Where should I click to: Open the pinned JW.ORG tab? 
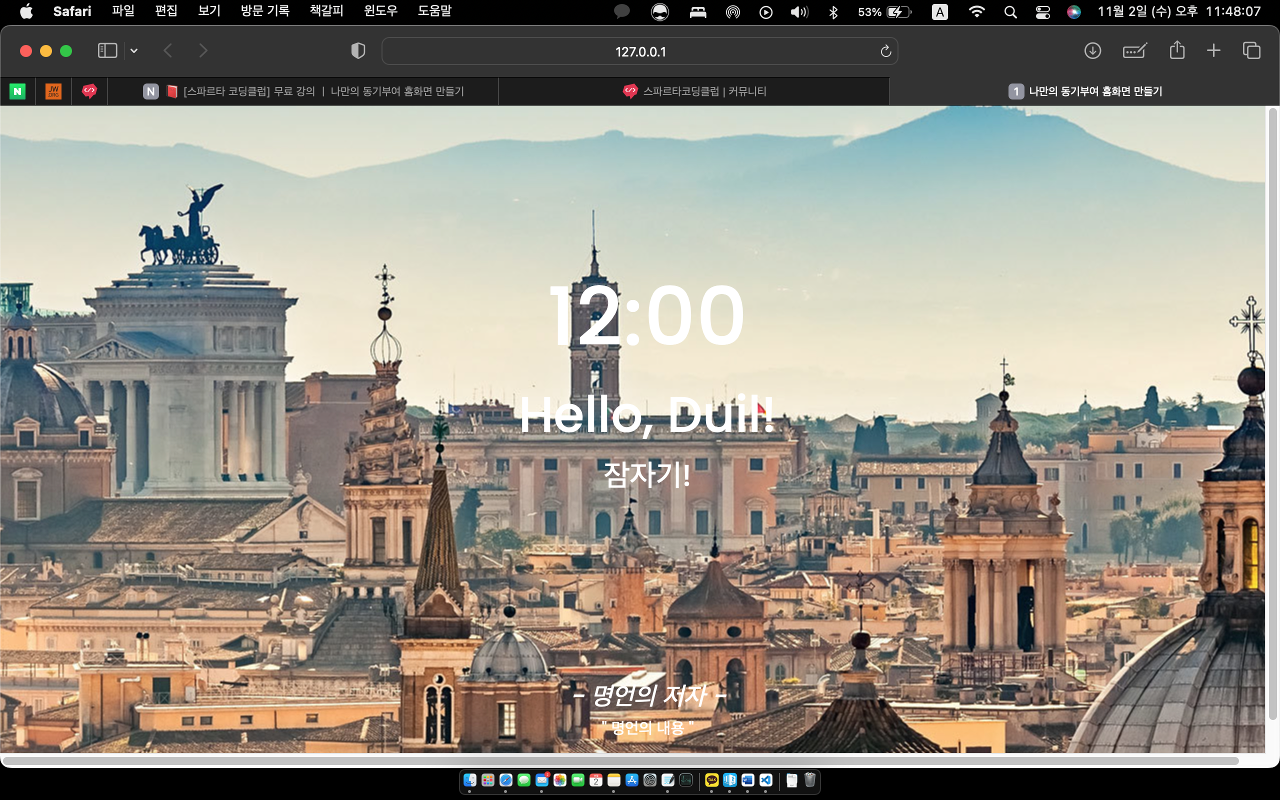53,91
